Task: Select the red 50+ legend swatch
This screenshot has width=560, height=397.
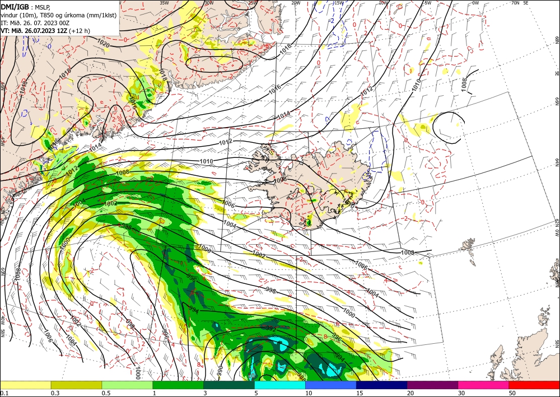Action: (534, 385)
